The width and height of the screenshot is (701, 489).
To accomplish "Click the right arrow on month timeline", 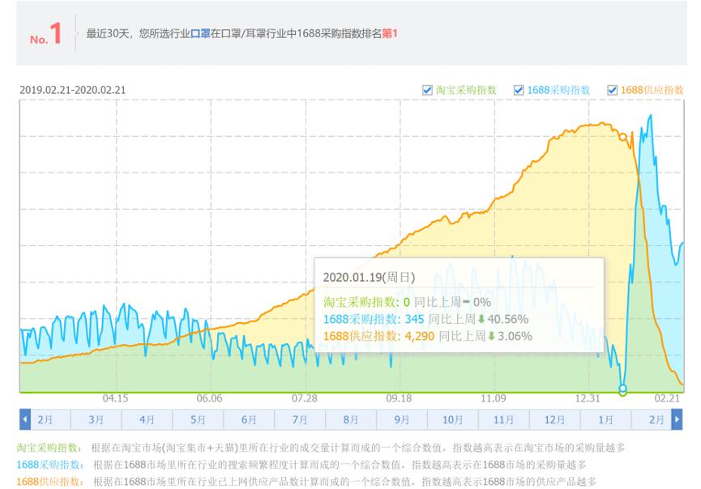I will pyautogui.click(x=677, y=419).
